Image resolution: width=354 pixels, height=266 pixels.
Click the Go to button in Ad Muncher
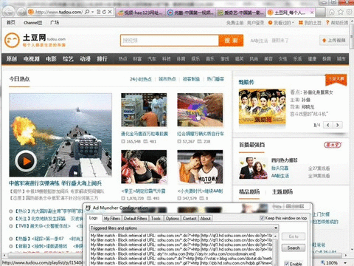pyautogui.click(x=294, y=236)
